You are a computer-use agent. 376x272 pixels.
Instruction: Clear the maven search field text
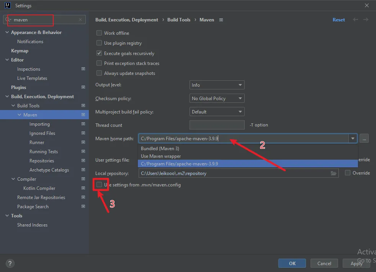click(80, 20)
